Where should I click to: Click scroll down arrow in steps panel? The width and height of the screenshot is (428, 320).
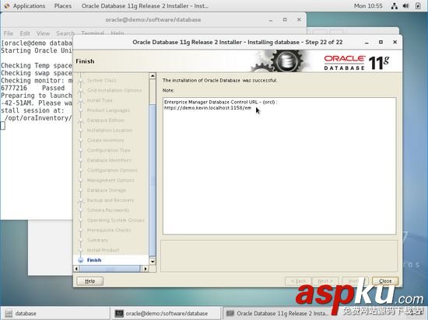tap(153, 262)
